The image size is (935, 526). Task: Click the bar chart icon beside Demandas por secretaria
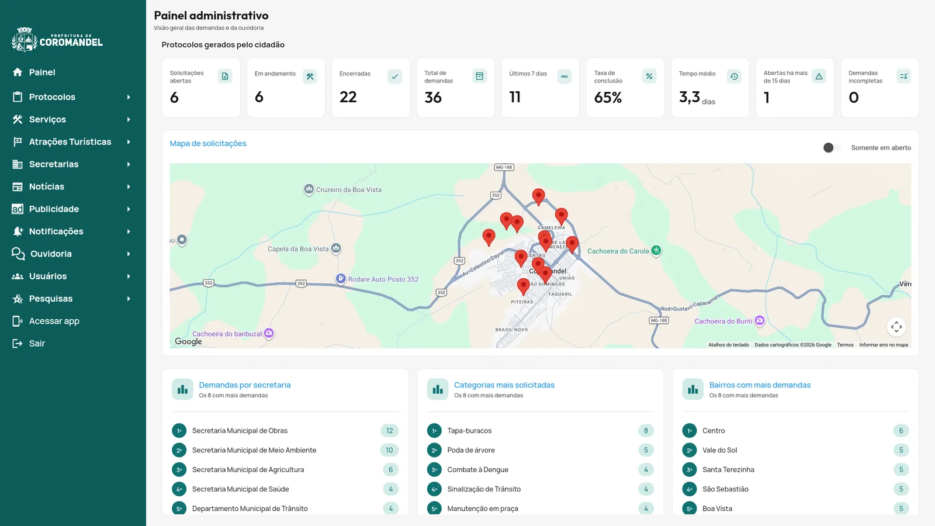click(182, 389)
